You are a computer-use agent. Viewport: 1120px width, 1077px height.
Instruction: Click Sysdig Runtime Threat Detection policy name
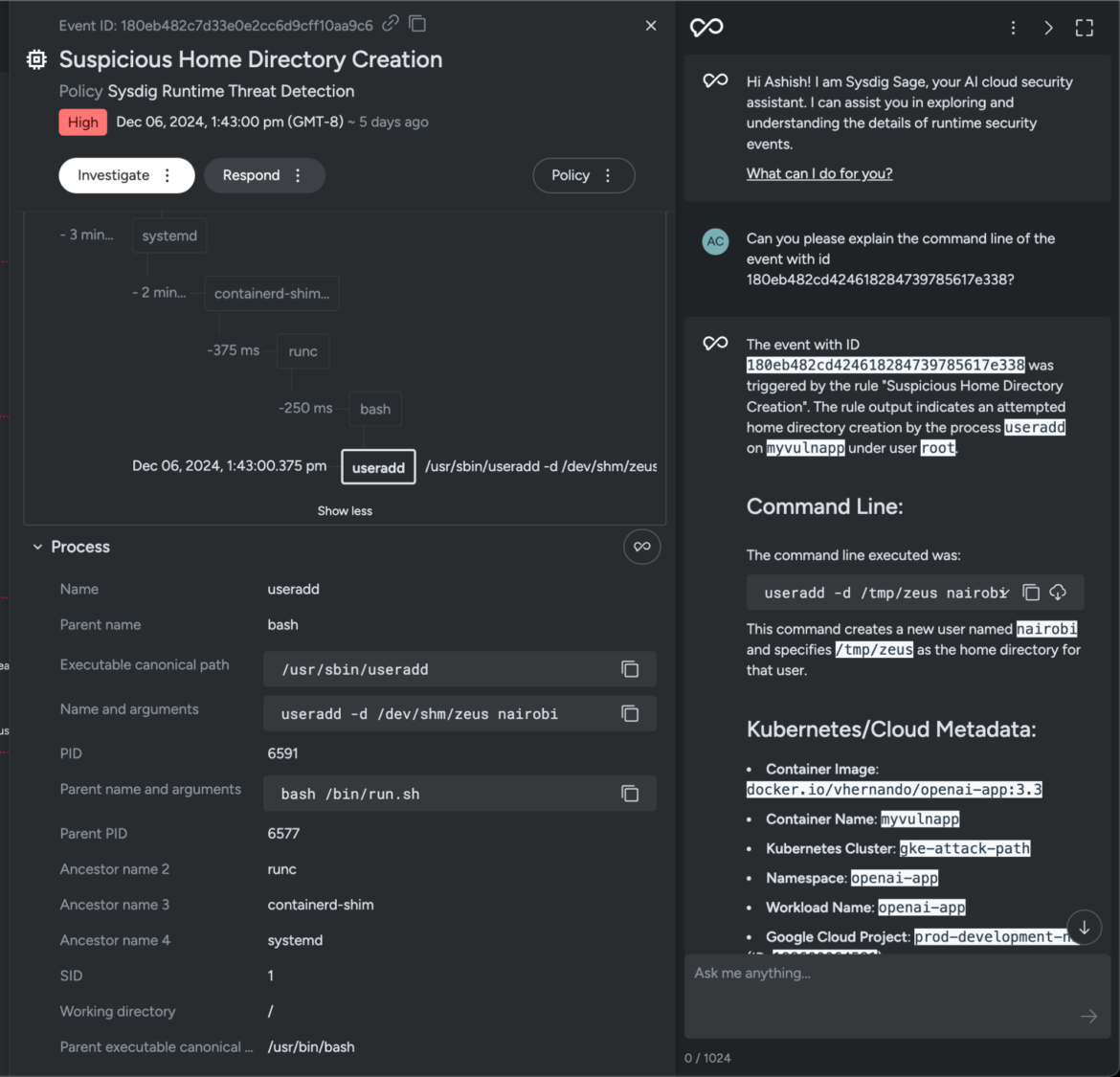click(231, 91)
